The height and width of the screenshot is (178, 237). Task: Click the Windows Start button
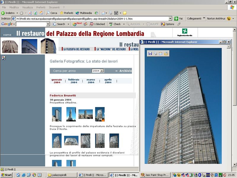coord(7,175)
